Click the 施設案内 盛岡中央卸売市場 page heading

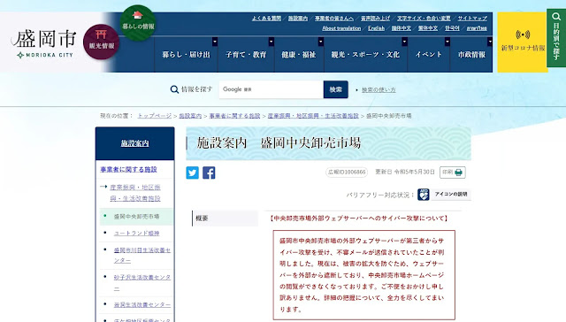pyautogui.click(x=279, y=143)
